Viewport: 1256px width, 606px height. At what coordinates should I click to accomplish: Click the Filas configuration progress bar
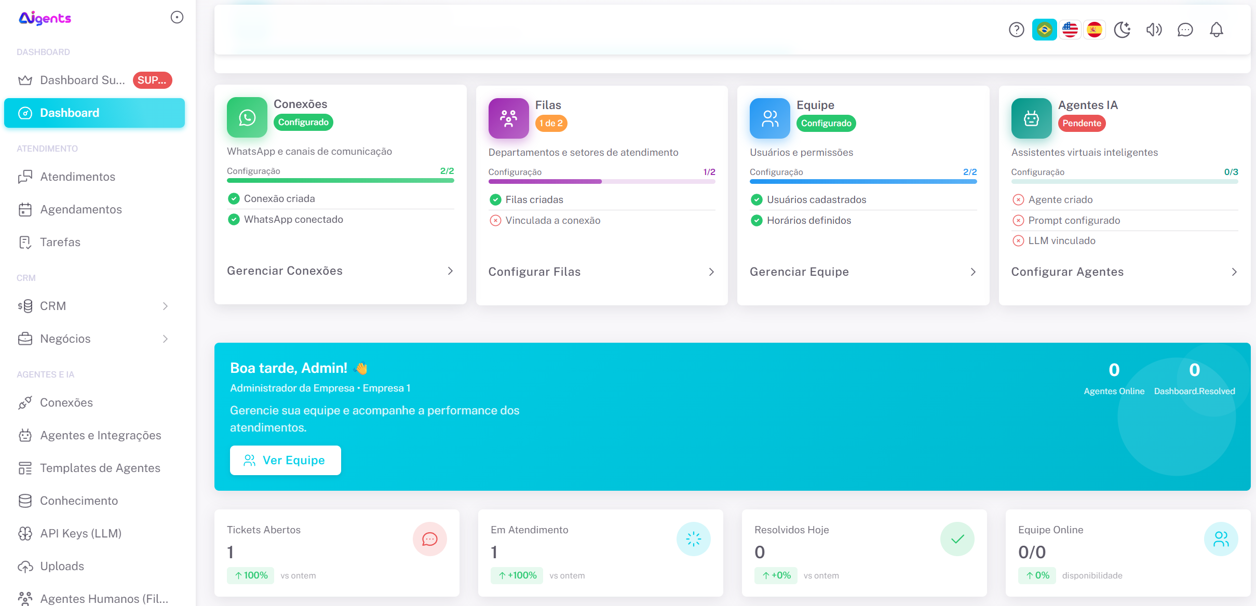coord(602,181)
